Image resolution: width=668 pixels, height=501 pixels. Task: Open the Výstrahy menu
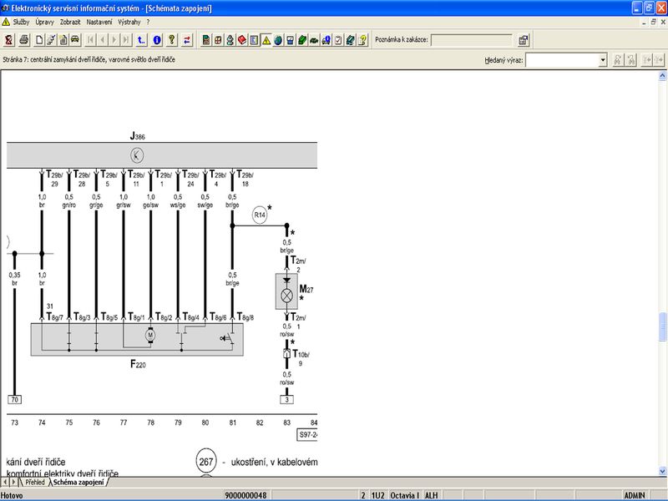(129, 22)
